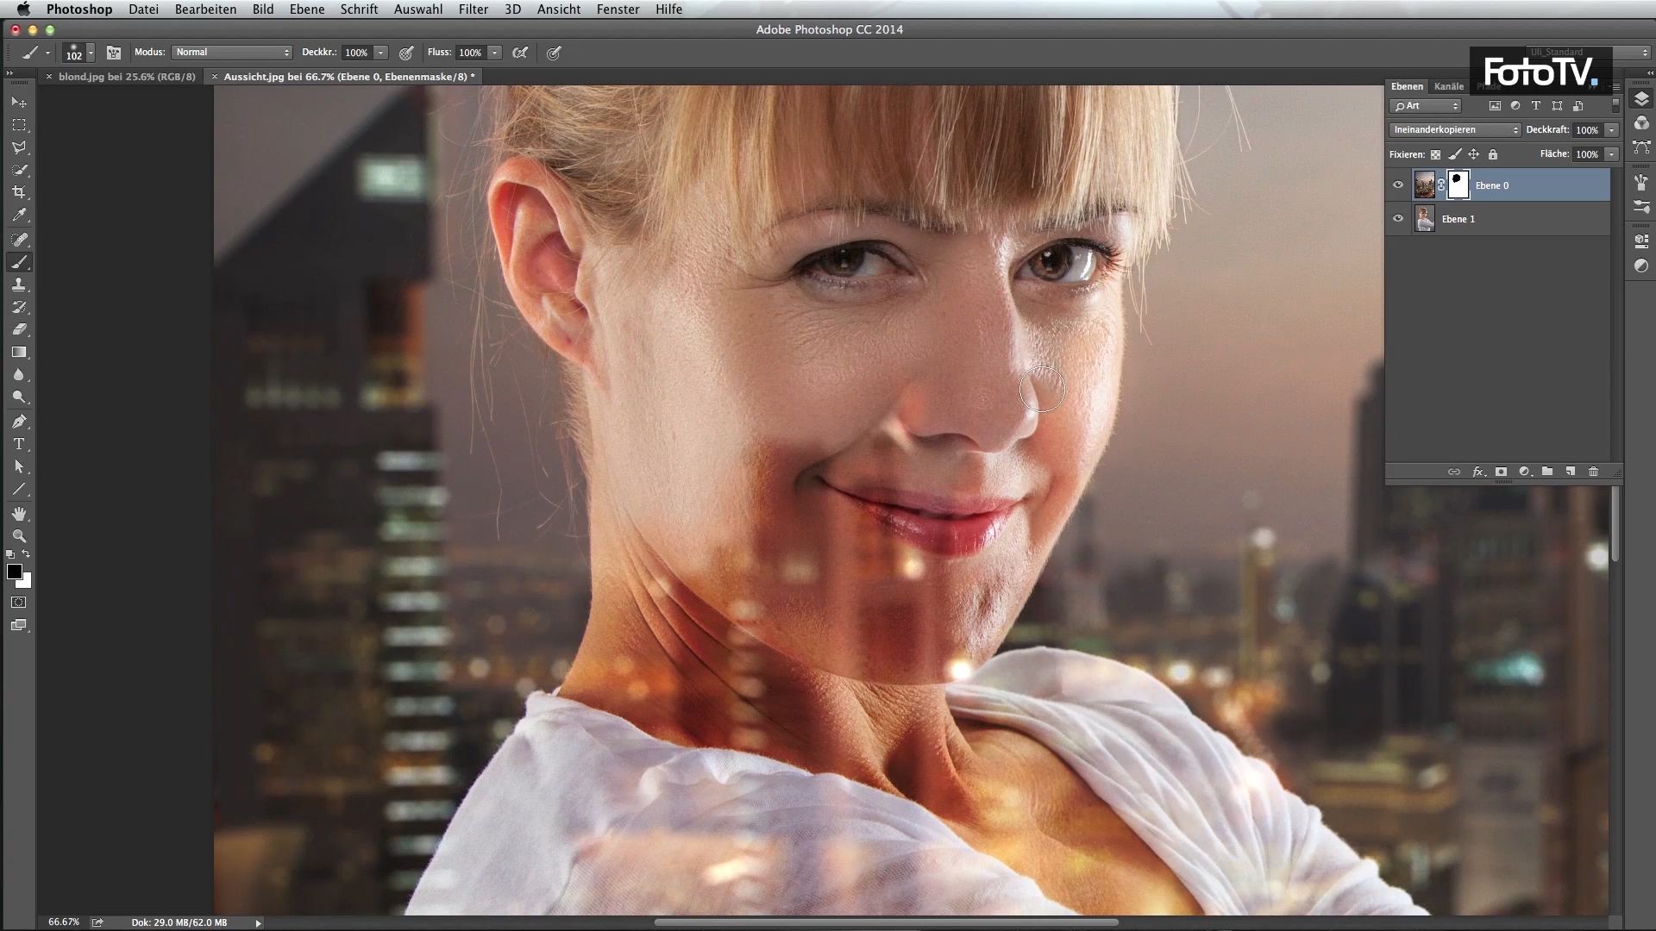
Task: Click the add layer style fx icon
Action: [1478, 472]
